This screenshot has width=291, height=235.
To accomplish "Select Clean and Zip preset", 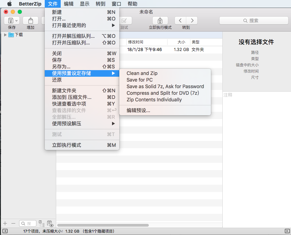I will pyautogui.click(x=142, y=73).
